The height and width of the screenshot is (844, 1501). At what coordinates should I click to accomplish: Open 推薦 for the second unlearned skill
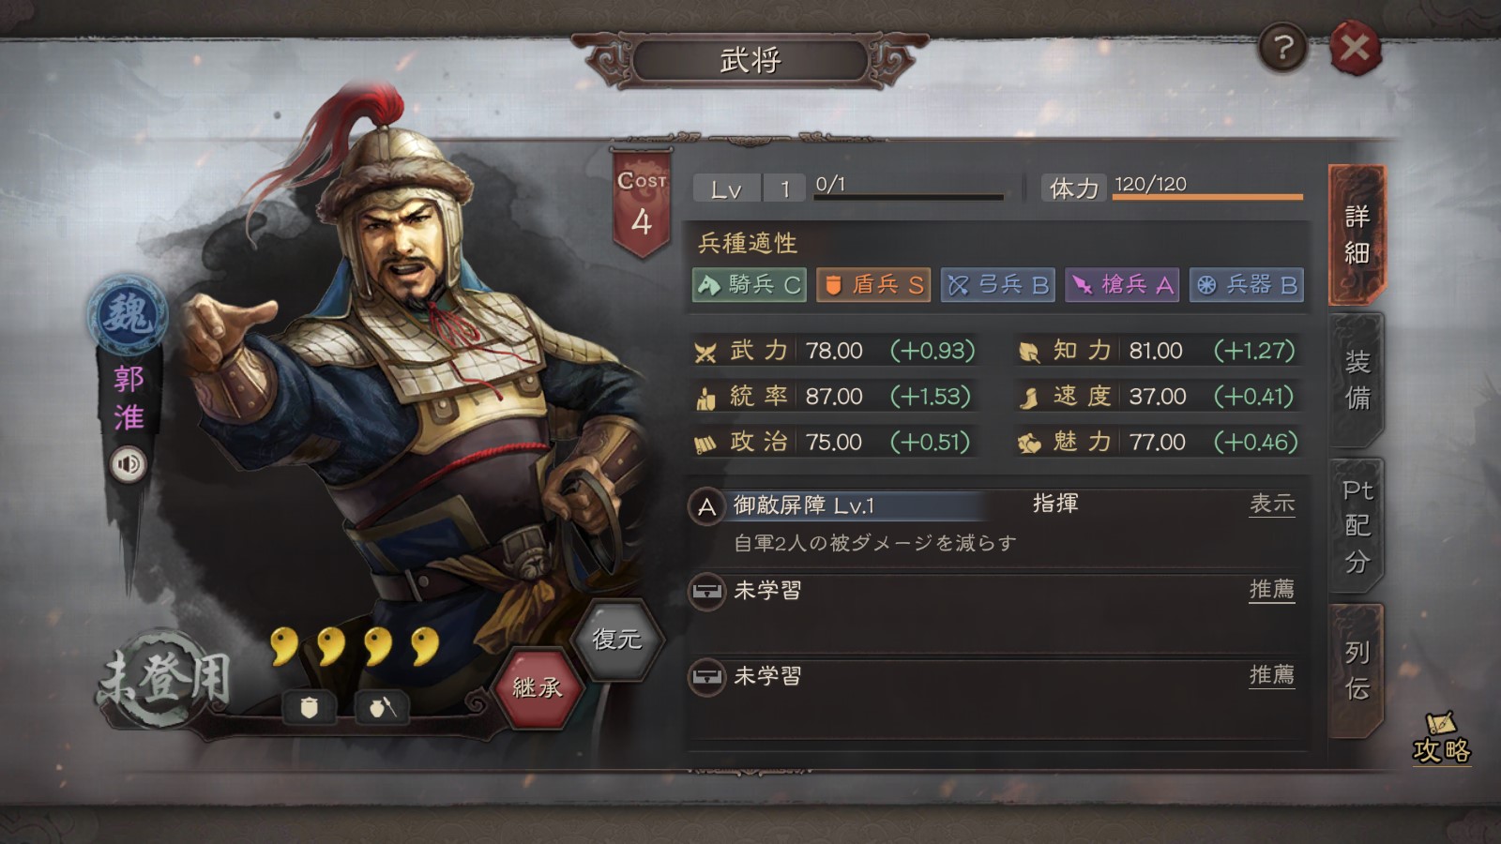click(1272, 675)
